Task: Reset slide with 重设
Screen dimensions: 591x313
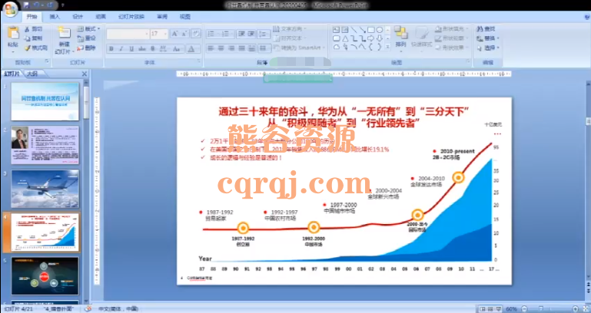Action: click(x=86, y=38)
